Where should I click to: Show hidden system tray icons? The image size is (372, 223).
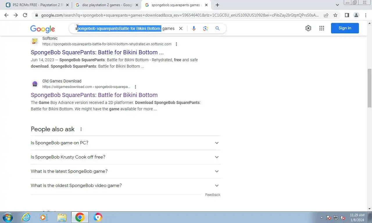[321, 217]
